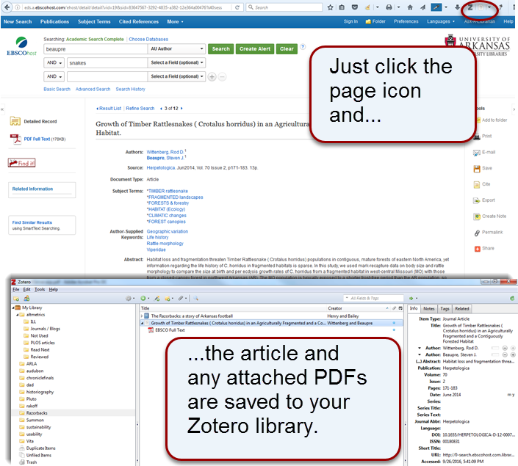Click the search box containing snakes
The image size is (518, 466).
(107, 62)
